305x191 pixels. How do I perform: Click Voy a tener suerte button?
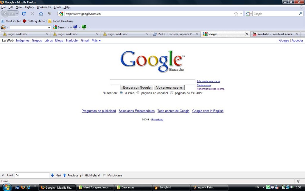(169, 87)
